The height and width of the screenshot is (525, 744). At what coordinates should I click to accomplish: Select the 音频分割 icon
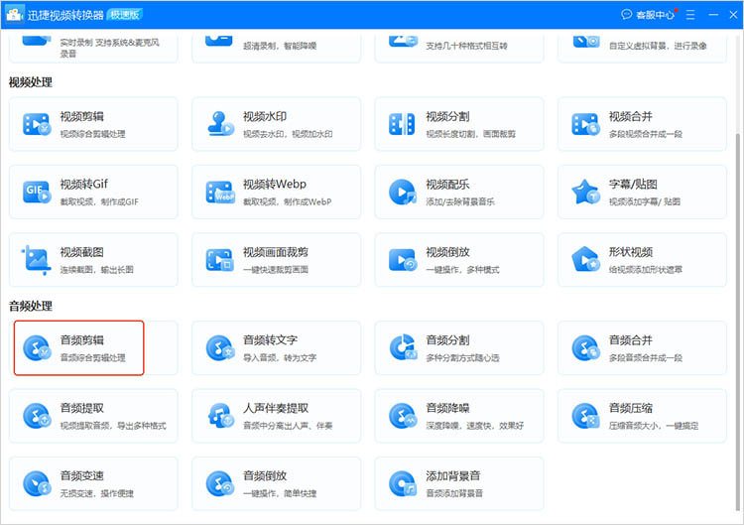tap(404, 347)
